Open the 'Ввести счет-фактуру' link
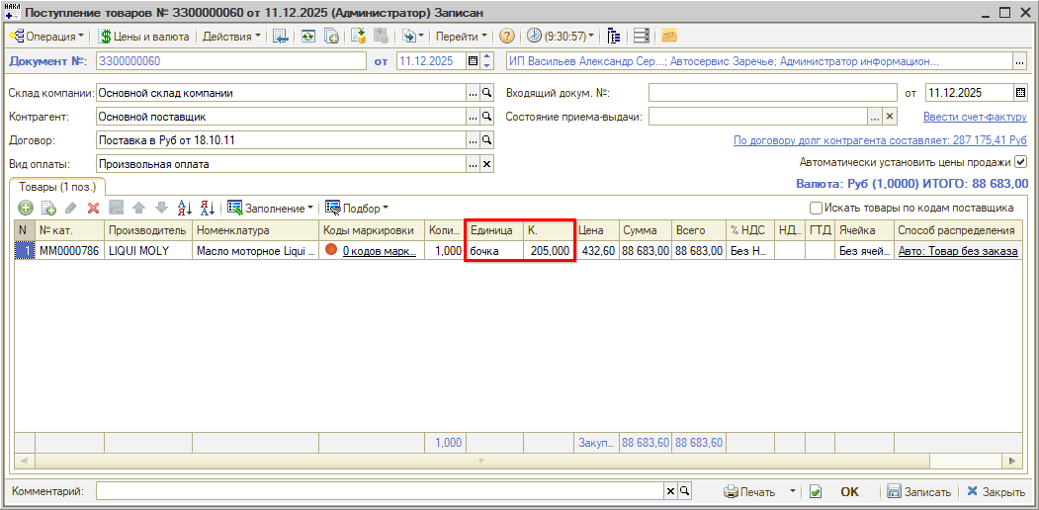Viewport: 1039px width, 510px height. point(975,117)
